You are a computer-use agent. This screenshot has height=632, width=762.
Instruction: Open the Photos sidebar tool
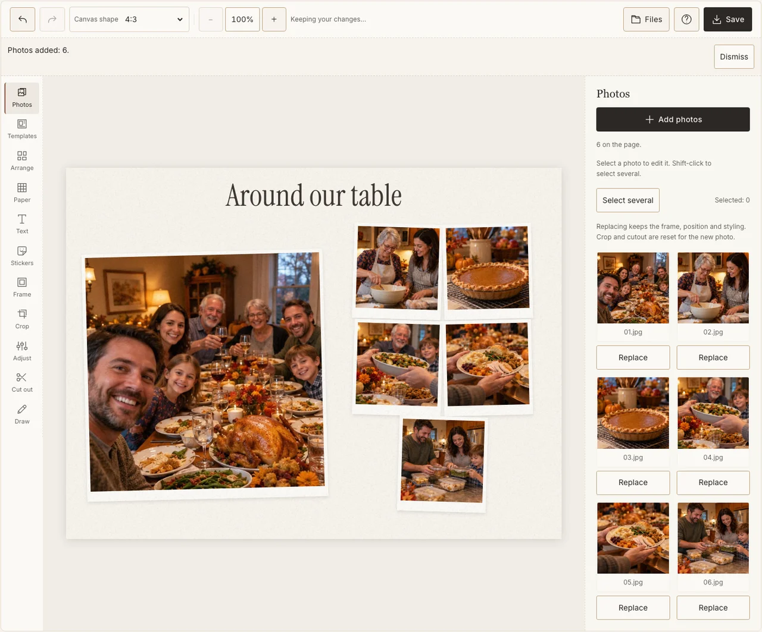(x=22, y=98)
